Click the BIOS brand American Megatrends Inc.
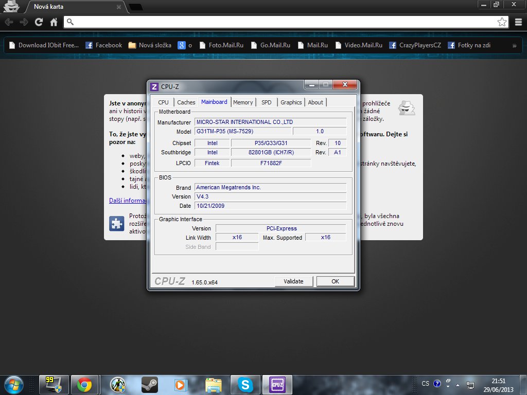The height and width of the screenshot is (395, 527). (x=271, y=187)
